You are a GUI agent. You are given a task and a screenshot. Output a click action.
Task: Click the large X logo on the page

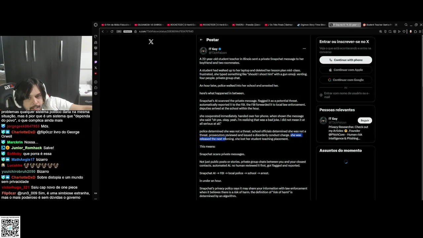tap(151, 42)
